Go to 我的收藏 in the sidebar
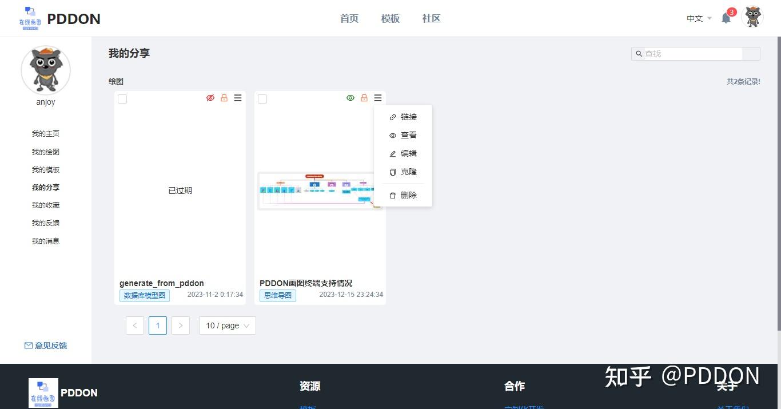781x409 pixels. (45, 205)
